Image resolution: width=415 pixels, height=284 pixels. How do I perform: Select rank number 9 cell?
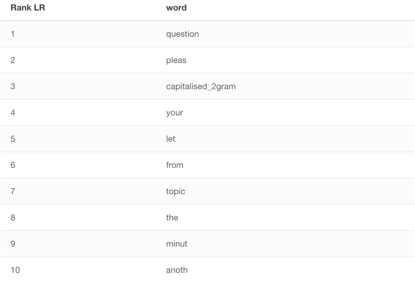click(x=12, y=244)
